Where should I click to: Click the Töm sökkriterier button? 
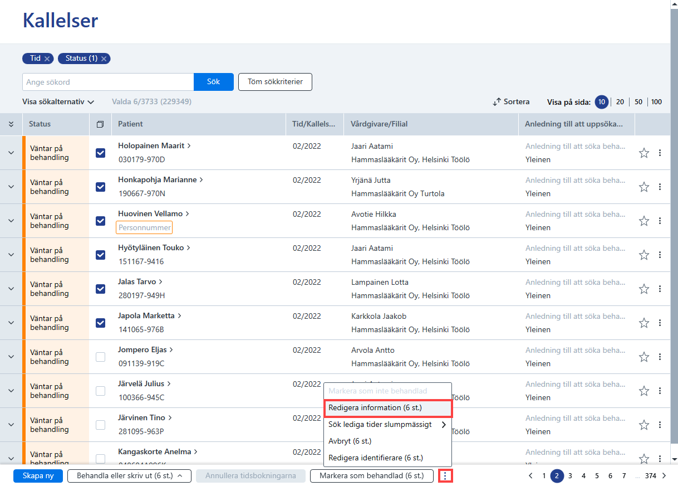coord(275,82)
